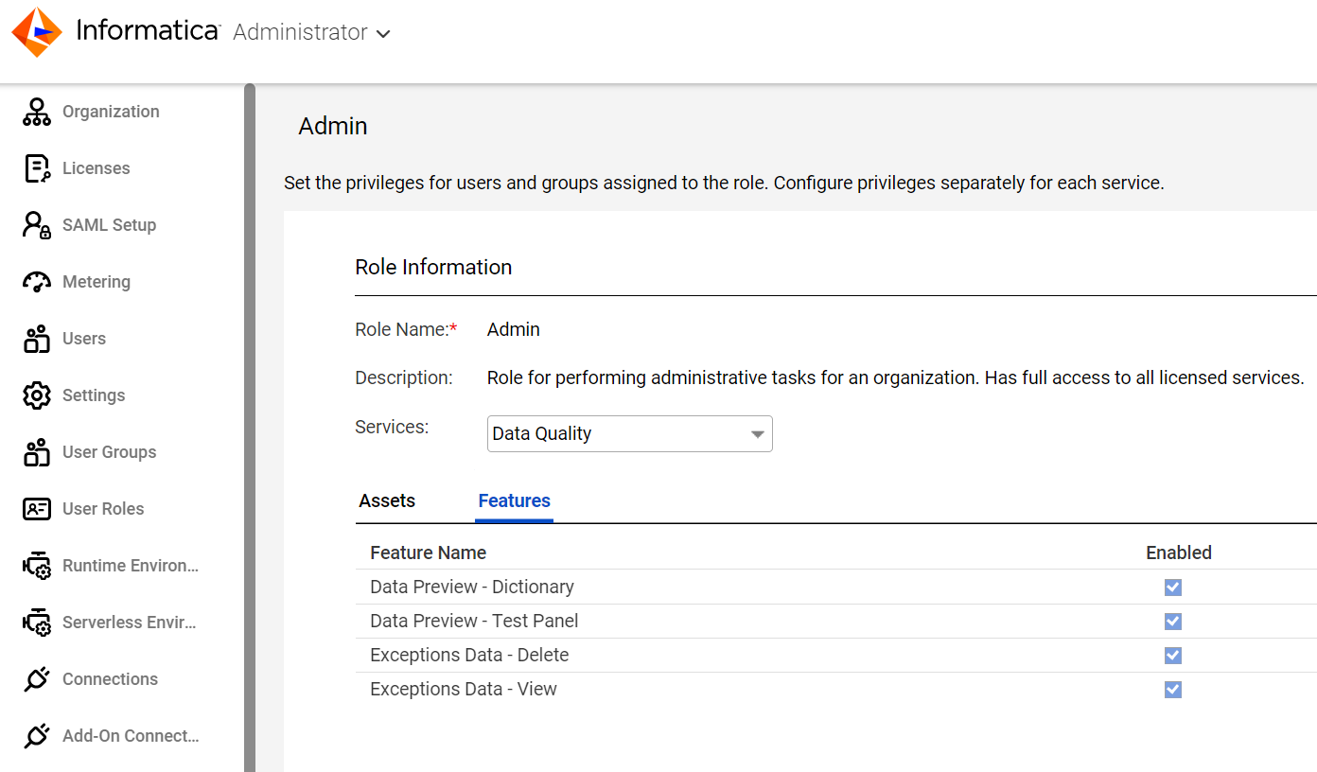Click the Admin page title

click(x=333, y=126)
